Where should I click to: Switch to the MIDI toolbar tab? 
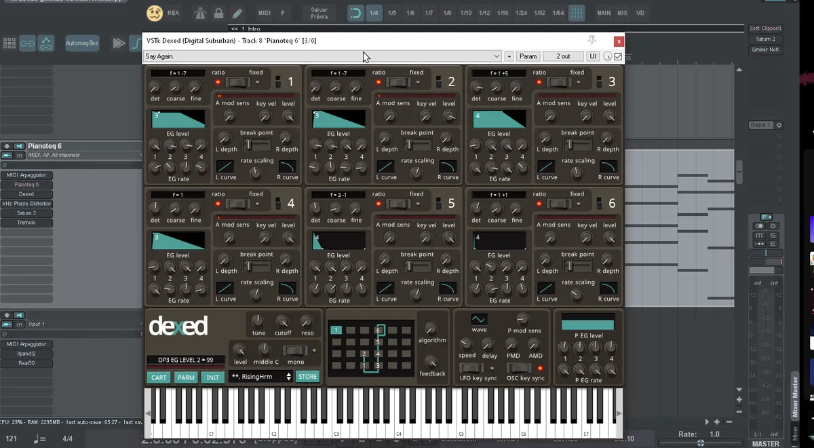(x=264, y=13)
